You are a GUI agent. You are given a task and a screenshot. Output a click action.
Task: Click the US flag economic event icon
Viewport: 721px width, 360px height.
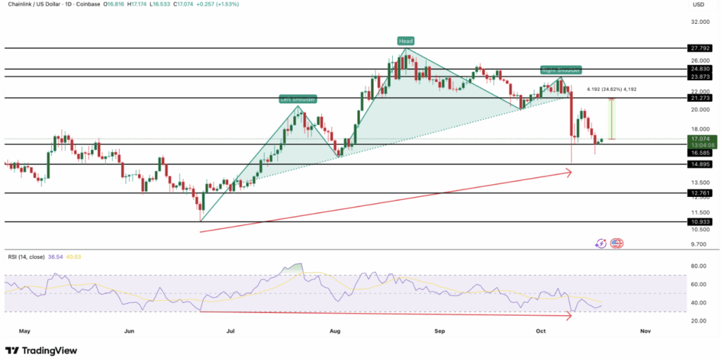tap(616, 243)
